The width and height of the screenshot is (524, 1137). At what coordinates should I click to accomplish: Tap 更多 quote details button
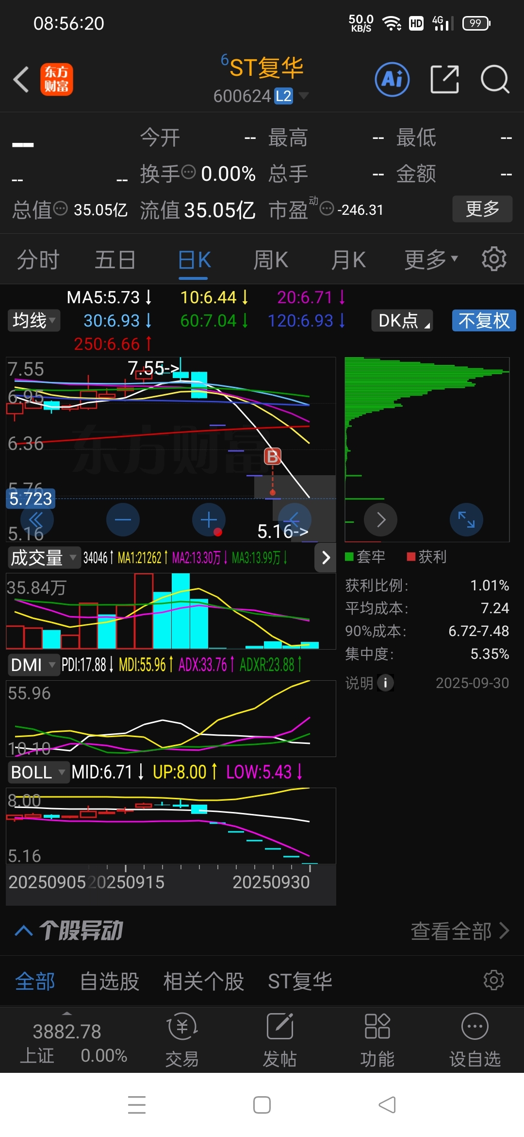click(x=482, y=209)
